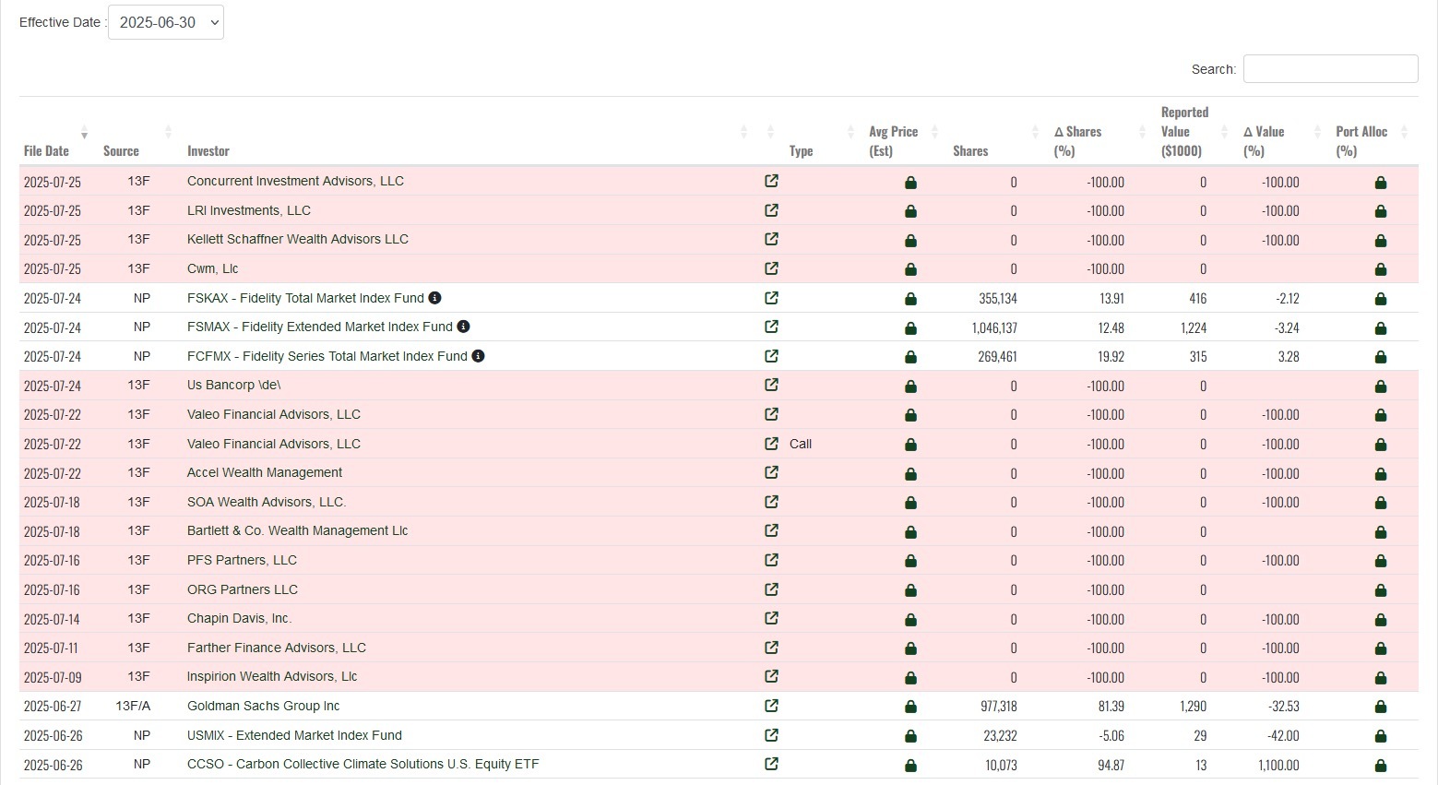Open external link for Valeo Financial Call row

[771, 444]
